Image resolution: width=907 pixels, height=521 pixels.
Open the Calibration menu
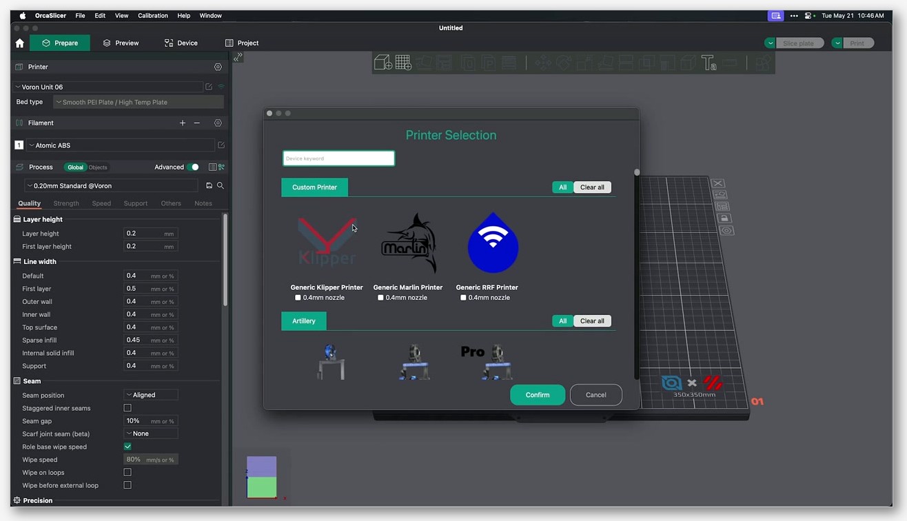click(x=153, y=15)
